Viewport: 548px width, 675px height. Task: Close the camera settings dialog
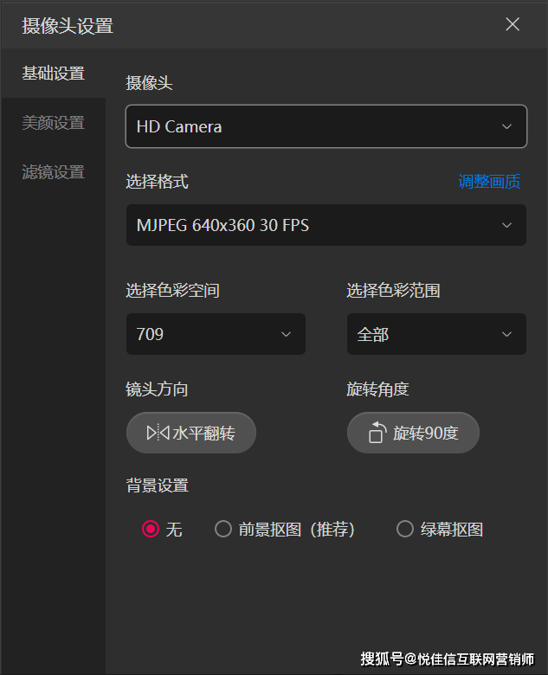pyautogui.click(x=513, y=24)
